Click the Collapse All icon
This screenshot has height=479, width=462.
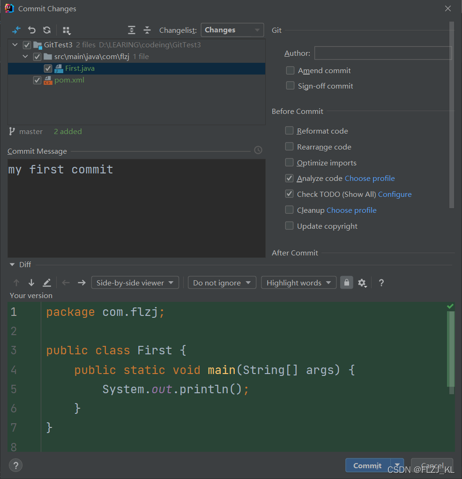click(x=147, y=30)
